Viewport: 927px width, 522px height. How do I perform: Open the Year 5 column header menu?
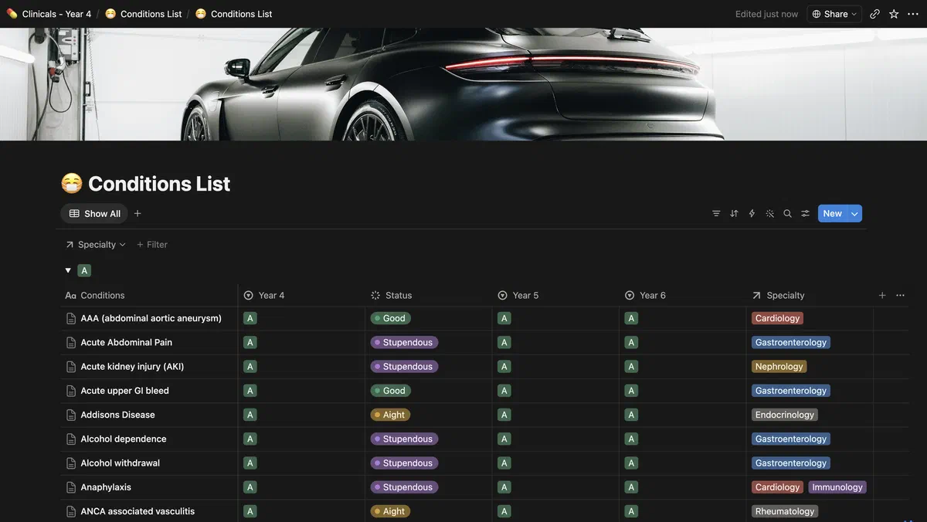click(x=555, y=295)
